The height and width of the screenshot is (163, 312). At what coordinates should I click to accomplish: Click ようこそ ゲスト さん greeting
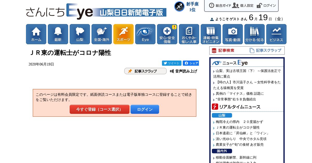click(x=229, y=19)
